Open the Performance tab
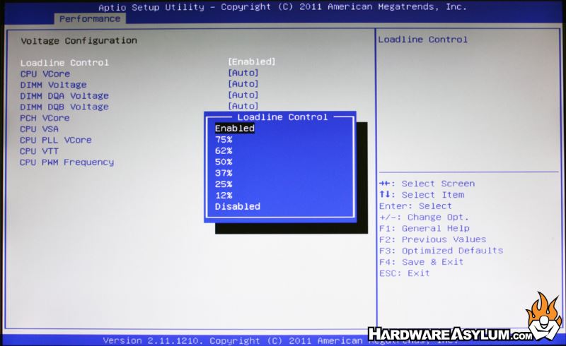Image resolution: width=566 pixels, height=346 pixels. point(90,19)
